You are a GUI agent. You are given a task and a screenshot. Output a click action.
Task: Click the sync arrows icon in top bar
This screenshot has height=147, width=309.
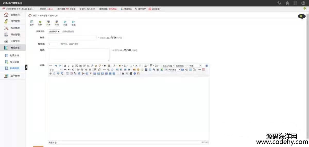[279, 3]
